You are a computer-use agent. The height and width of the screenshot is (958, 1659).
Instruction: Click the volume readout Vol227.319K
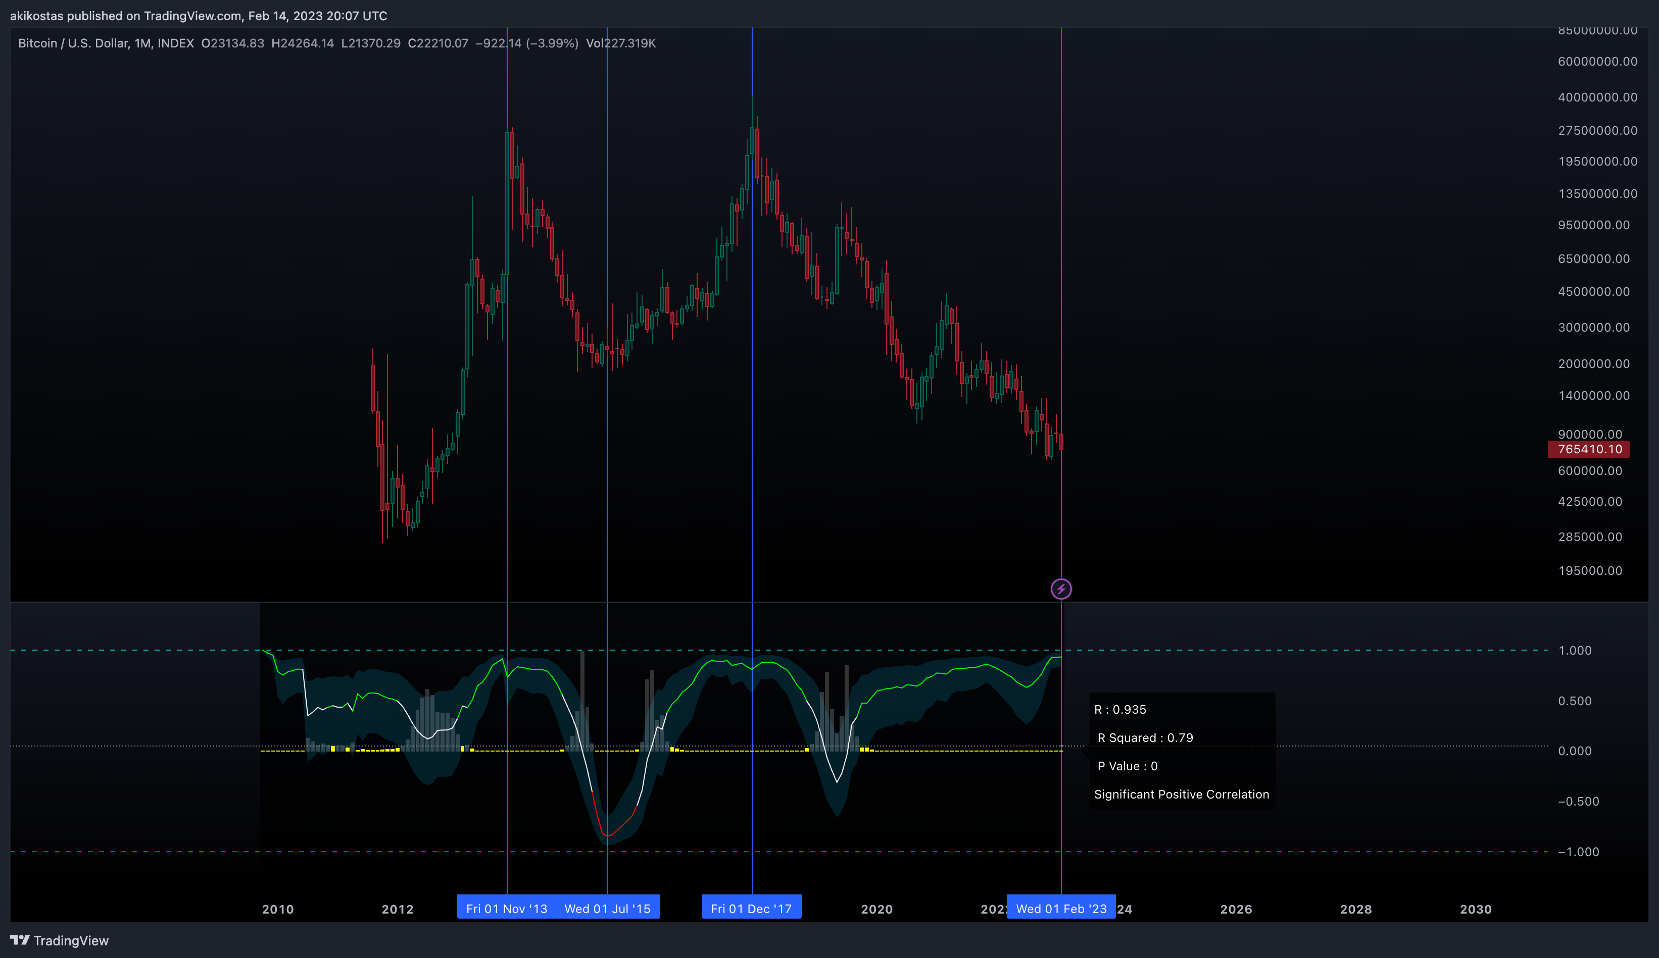coord(621,43)
